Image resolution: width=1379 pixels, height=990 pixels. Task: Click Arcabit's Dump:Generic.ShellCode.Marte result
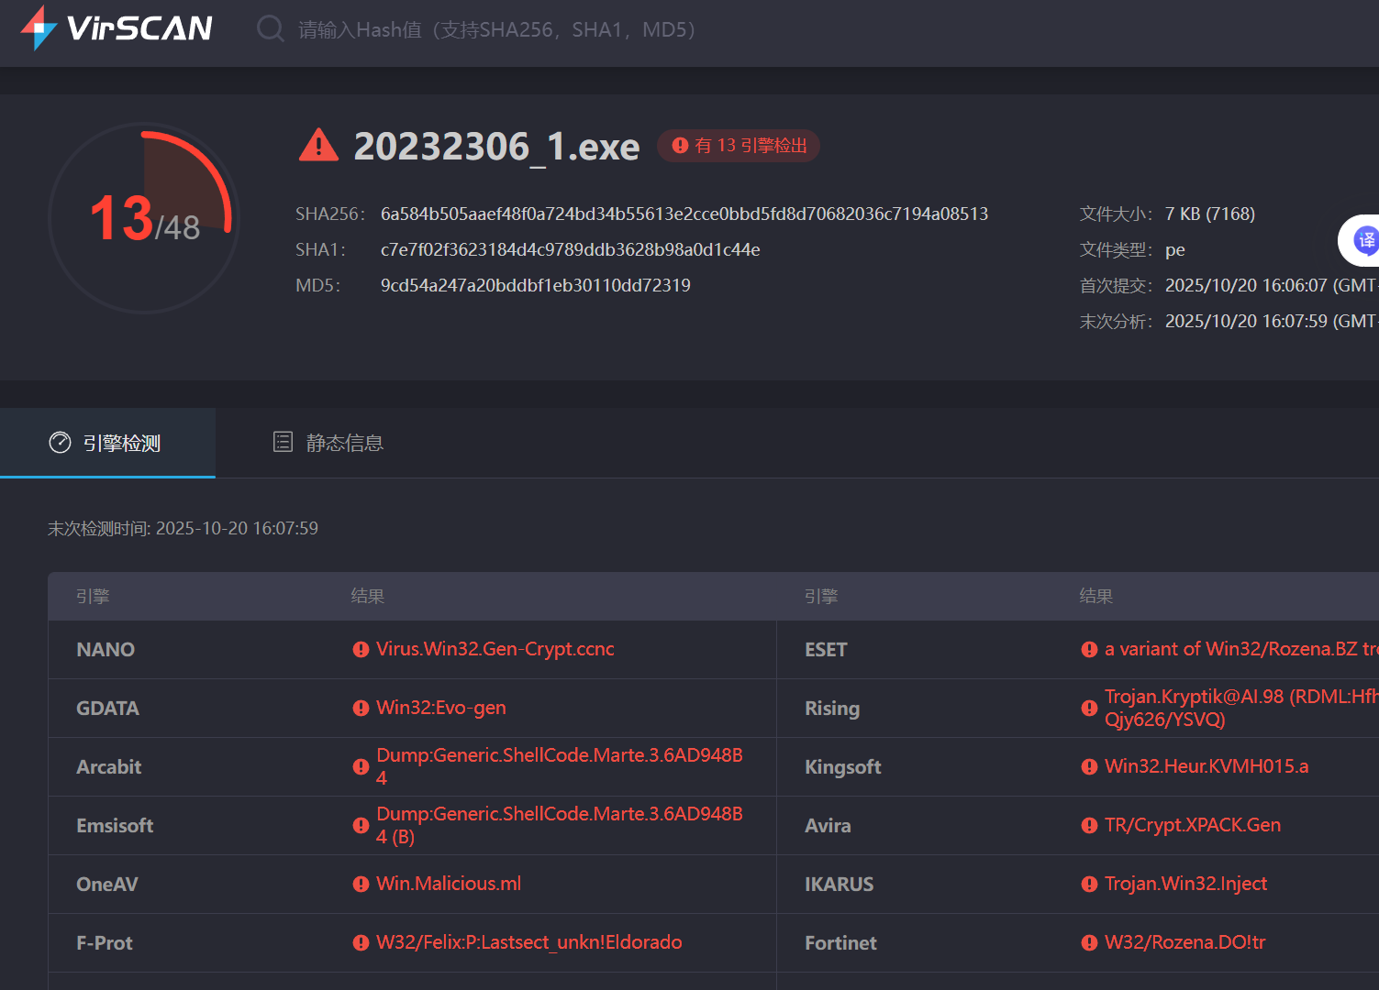[560, 766]
